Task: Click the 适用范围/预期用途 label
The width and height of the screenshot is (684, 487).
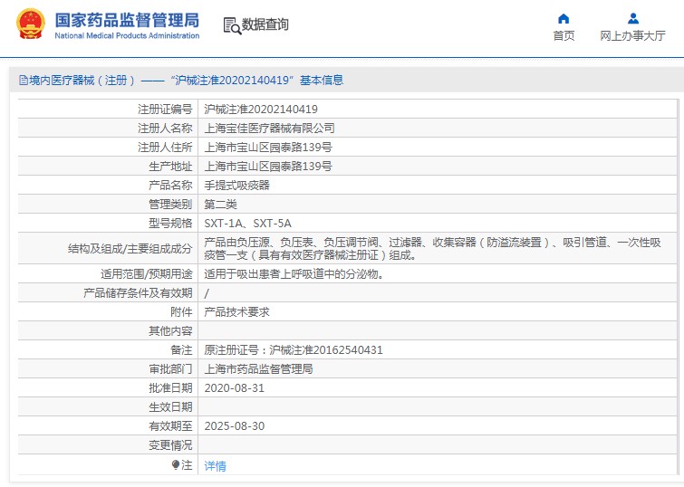Action: [147, 274]
